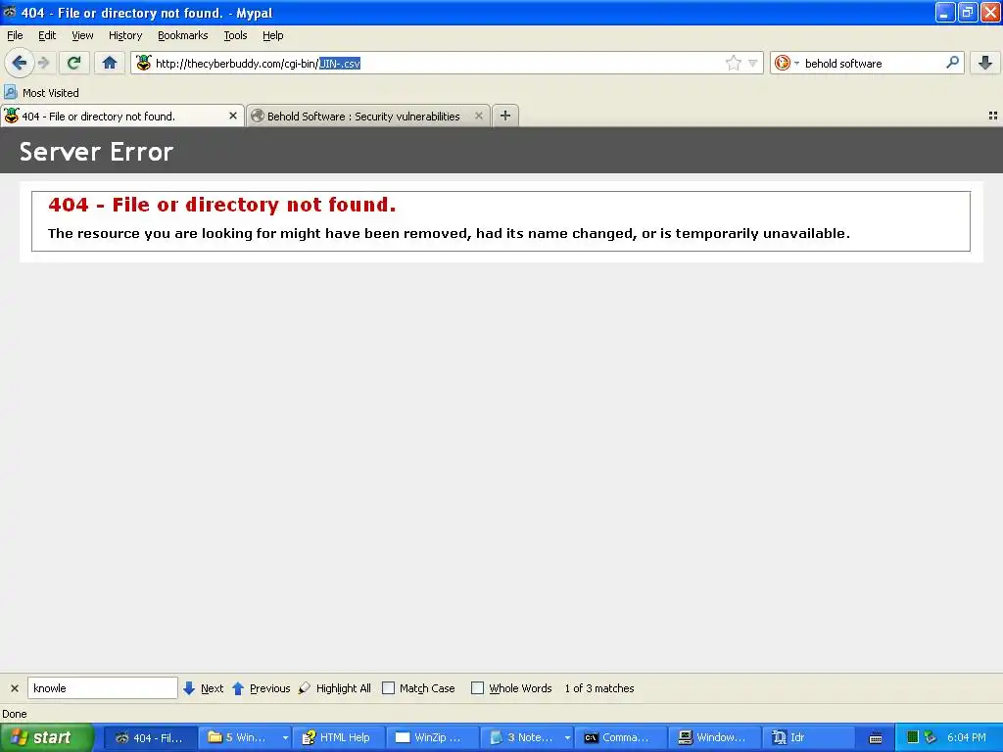Click the Highlight All button

(335, 688)
